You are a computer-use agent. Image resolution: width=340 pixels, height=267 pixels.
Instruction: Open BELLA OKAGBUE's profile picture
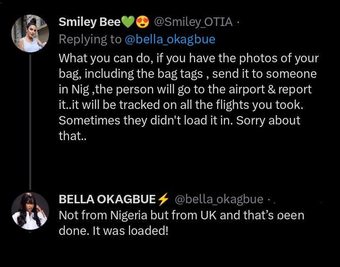point(30,211)
